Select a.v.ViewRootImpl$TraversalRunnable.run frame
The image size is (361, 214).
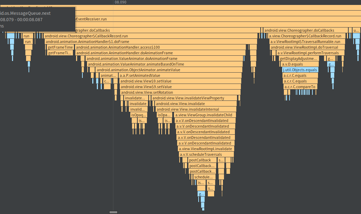[307, 42]
